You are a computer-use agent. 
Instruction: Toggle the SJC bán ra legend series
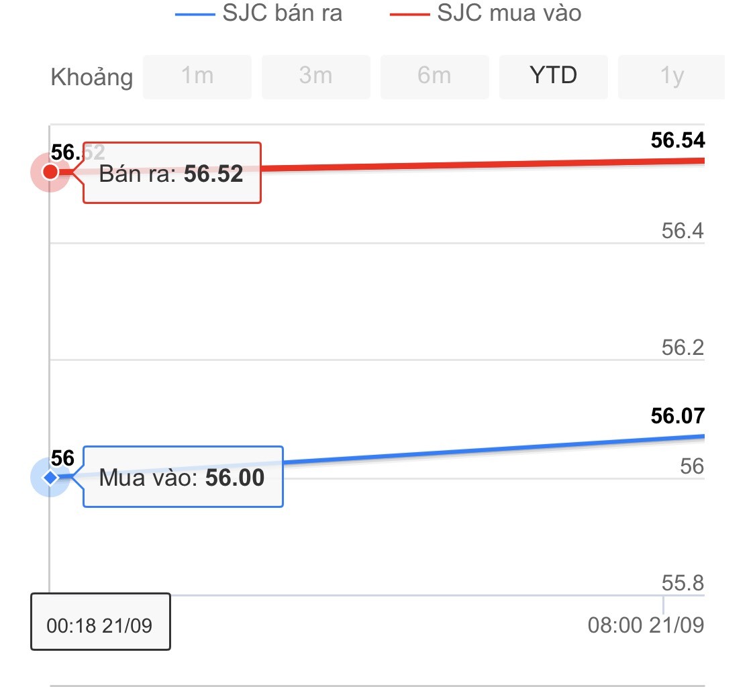point(283,13)
